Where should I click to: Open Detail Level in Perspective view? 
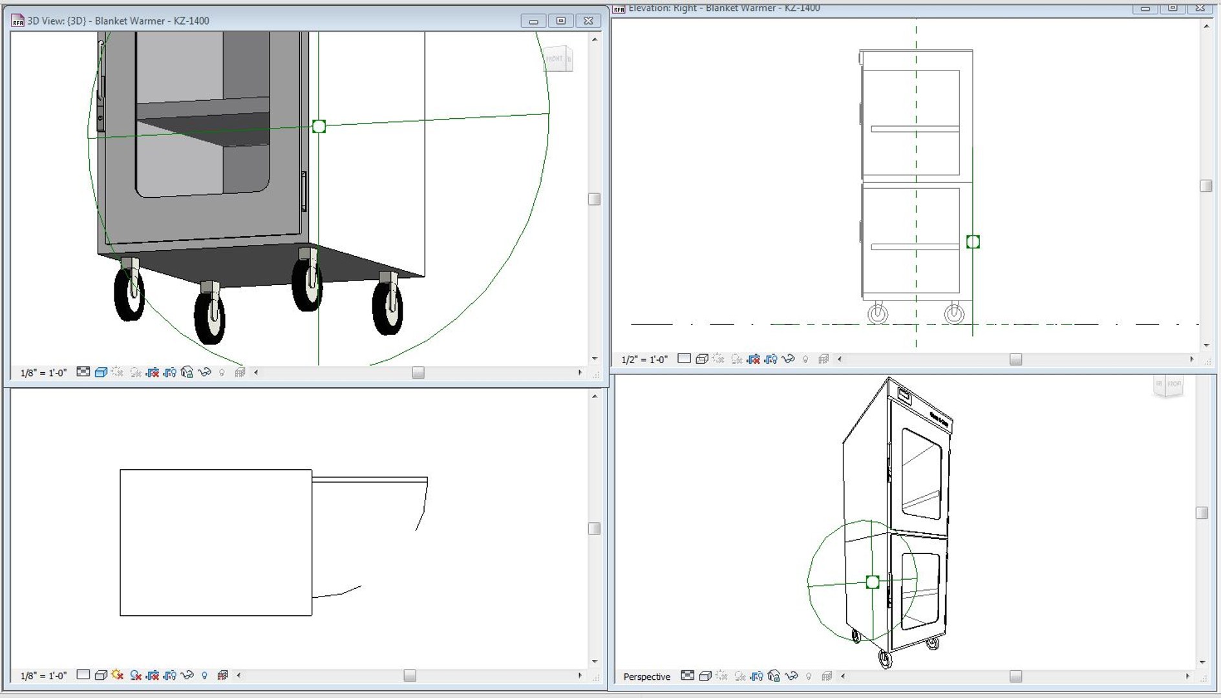(x=688, y=676)
